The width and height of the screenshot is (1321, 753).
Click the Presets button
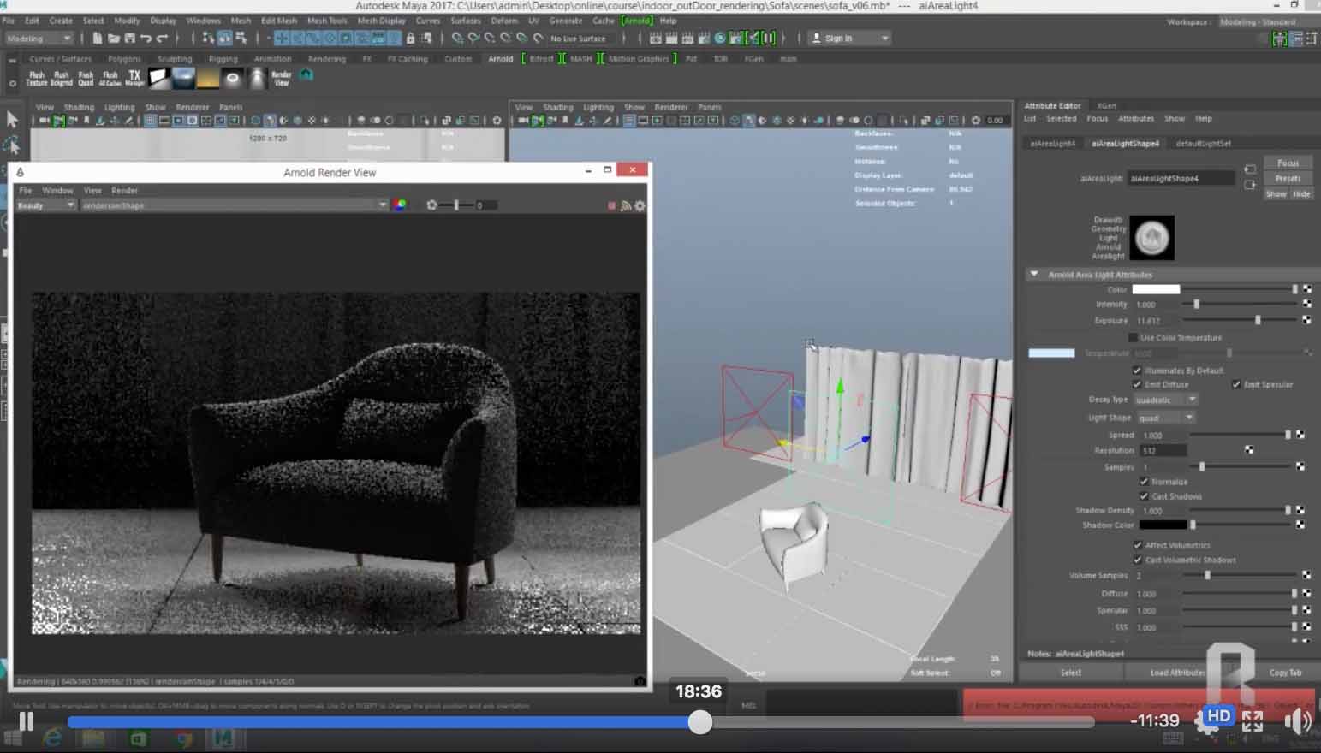1287,179
